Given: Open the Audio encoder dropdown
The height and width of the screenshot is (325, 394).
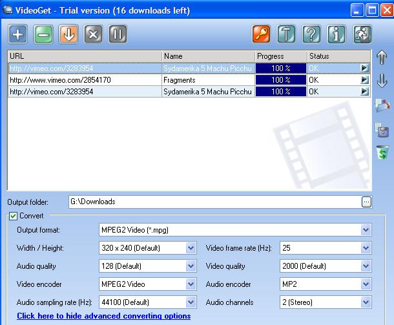Looking at the screenshot, I should click(x=366, y=284).
